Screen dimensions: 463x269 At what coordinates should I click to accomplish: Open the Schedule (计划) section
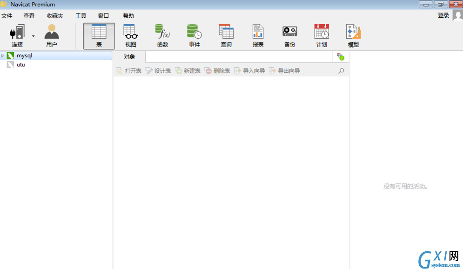pyautogui.click(x=322, y=36)
